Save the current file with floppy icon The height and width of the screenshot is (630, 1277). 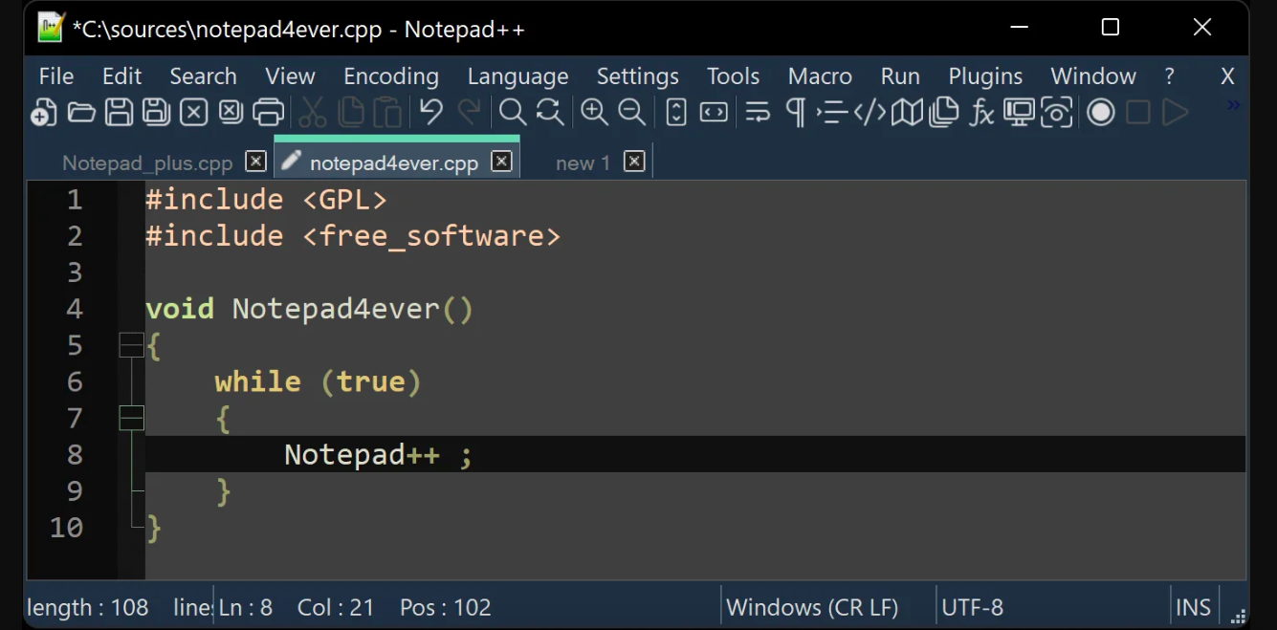119,113
